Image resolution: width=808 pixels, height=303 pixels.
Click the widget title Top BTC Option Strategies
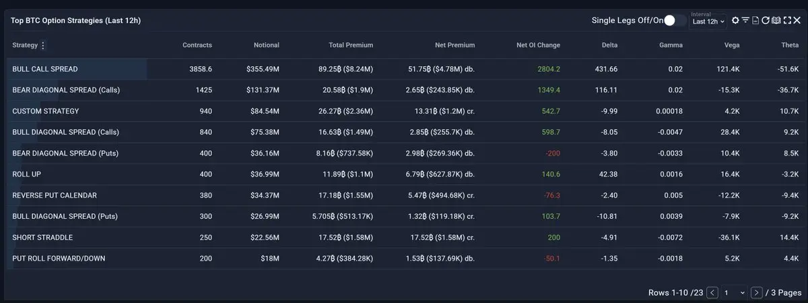(75, 21)
